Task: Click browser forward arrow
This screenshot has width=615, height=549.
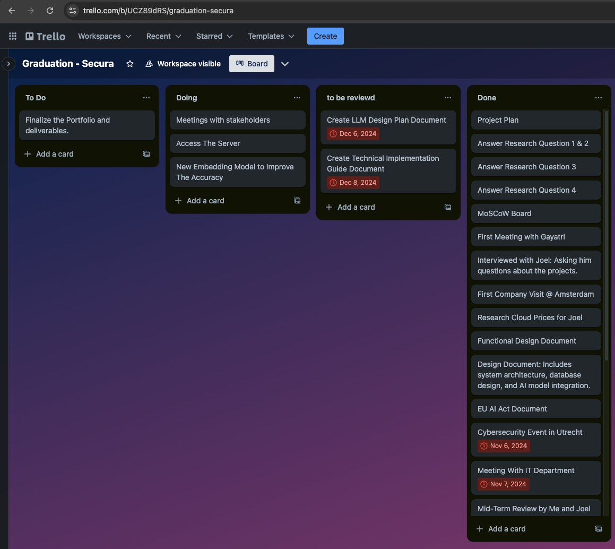Action: pyautogui.click(x=31, y=11)
